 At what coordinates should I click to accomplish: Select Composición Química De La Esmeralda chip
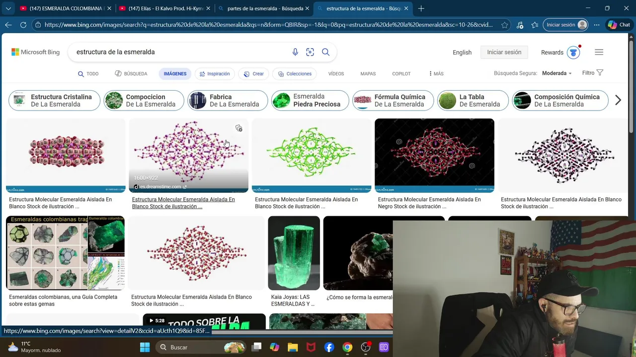click(x=560, y=101)
